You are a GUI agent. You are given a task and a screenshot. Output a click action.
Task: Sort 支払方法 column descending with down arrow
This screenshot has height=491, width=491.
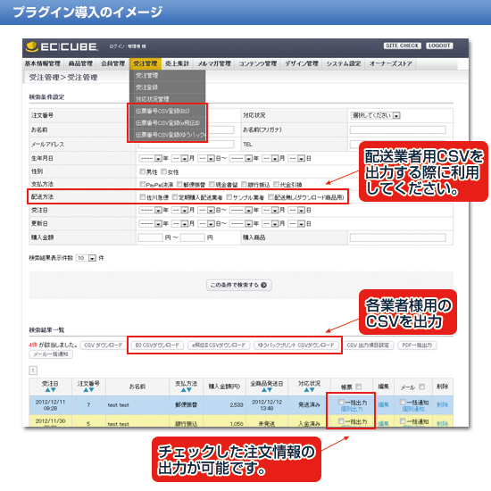pyautogui.click(x=189, y=390)
